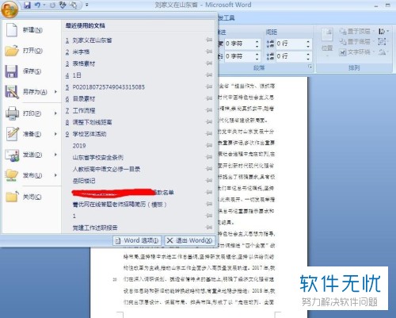
Task: Pin 学校艺体活动 to the recent list
Action: tap(209, 133)
